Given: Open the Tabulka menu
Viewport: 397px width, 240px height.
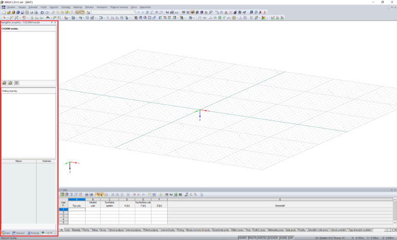Looking at the screenshot, I should pos(89,7).
